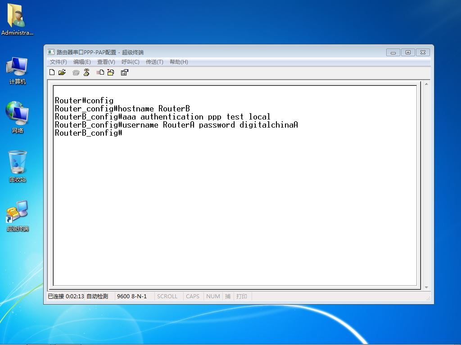461x345 pixels.
Task: Close the HyperTerminal window
Action: pyautogui.click(x=423, y=52)
